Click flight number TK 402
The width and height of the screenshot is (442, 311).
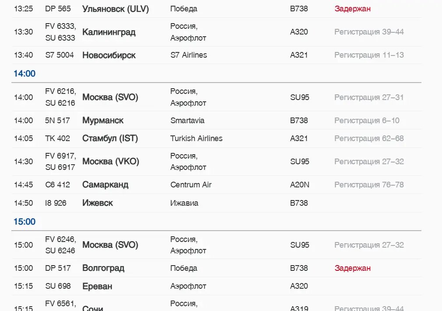point(57,138)
